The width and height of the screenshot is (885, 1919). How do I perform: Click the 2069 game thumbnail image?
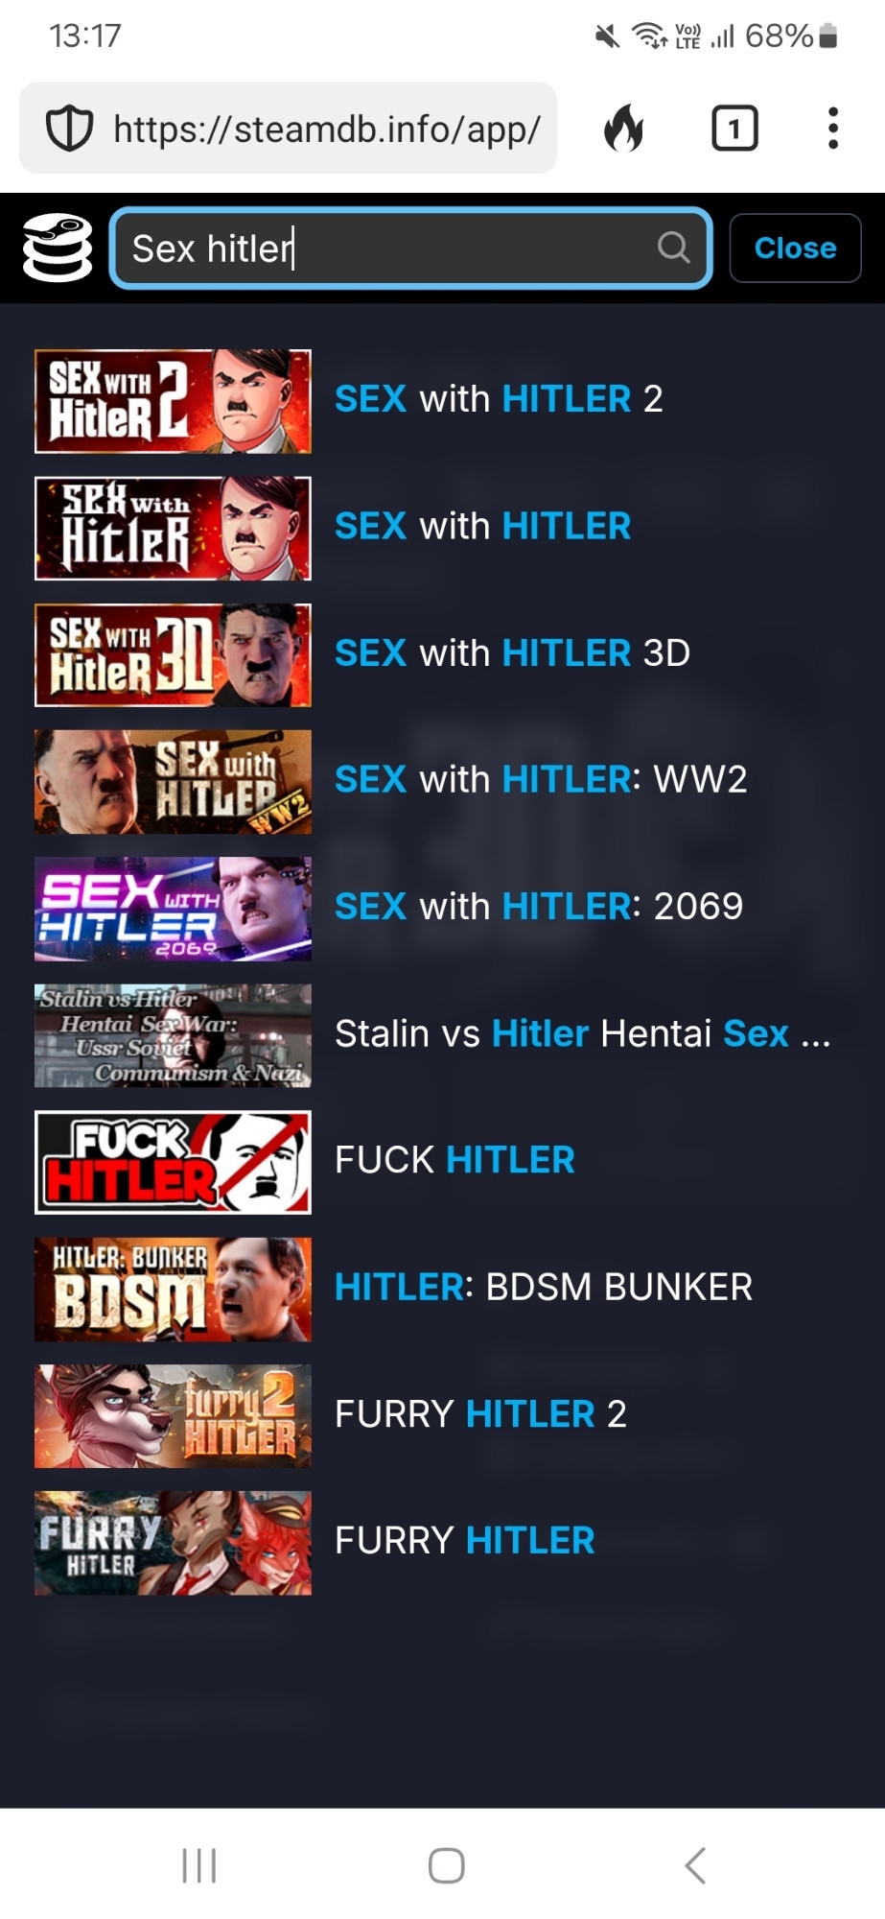[173, 909]
